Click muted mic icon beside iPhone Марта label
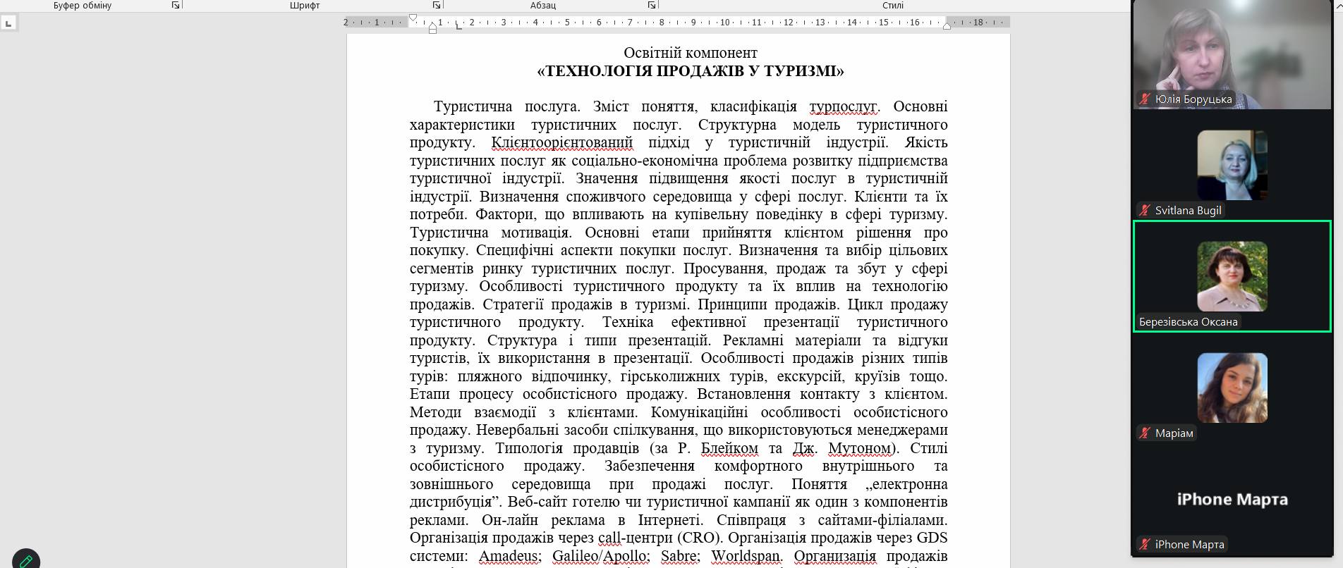 pyautogui.click(x=1145, y=545)
